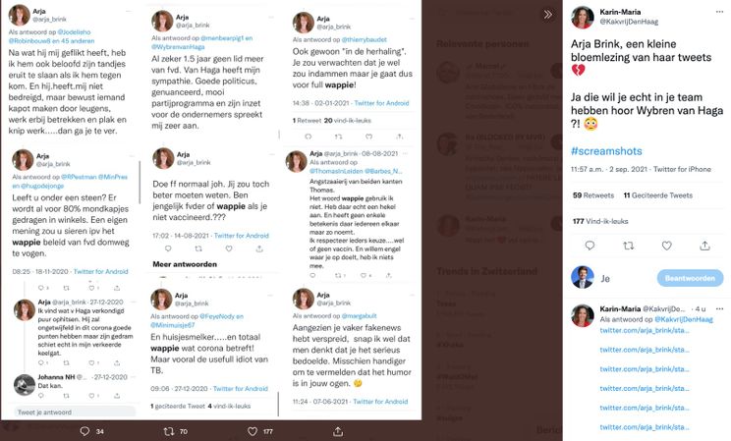731x441 pixels.
Task: Click the Twitter for iPhone source link
Action: (x=681, y=169)
